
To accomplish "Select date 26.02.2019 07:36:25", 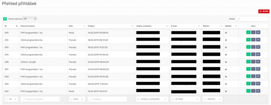I will (x=98, y=54).
